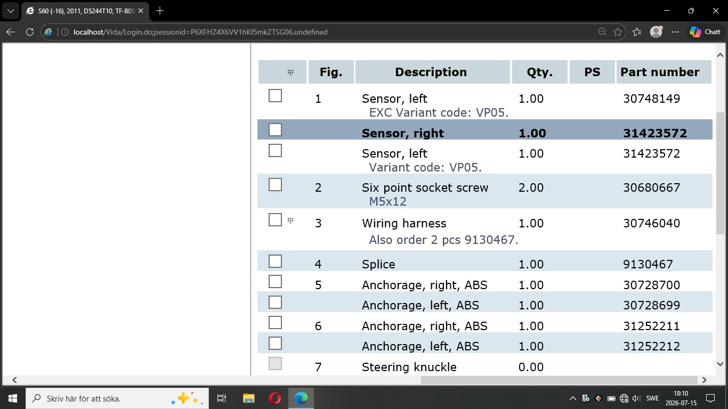
Task: Check box for Anchorage, left 31252212
Action: [x=275, y=343]
